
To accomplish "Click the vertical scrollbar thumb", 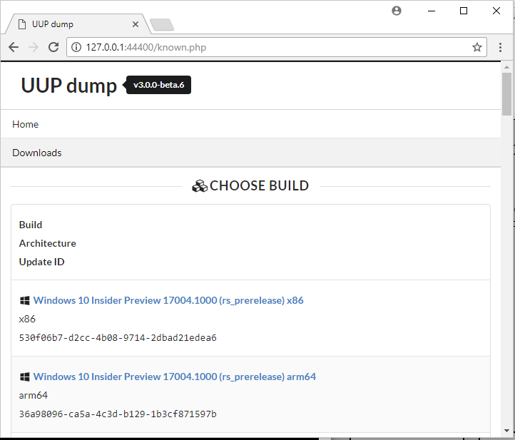I will 506,94.
